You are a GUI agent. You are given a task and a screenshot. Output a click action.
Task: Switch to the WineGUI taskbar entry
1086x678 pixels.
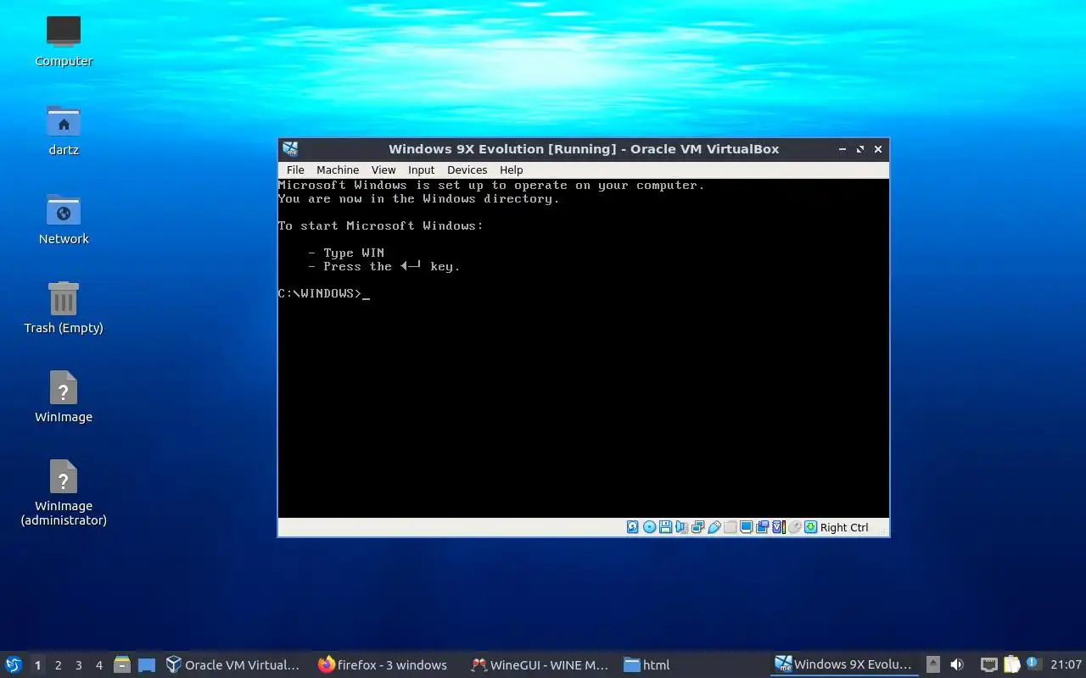[540, 665]
